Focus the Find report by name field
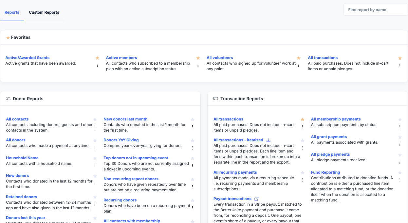This screenshot has height=223, width=408. point(376,10)
